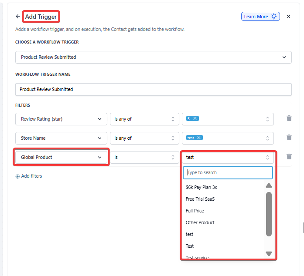The image size is (304, 276).
Task: Delete the Store Name filter row
Action: tap(289, 138)
